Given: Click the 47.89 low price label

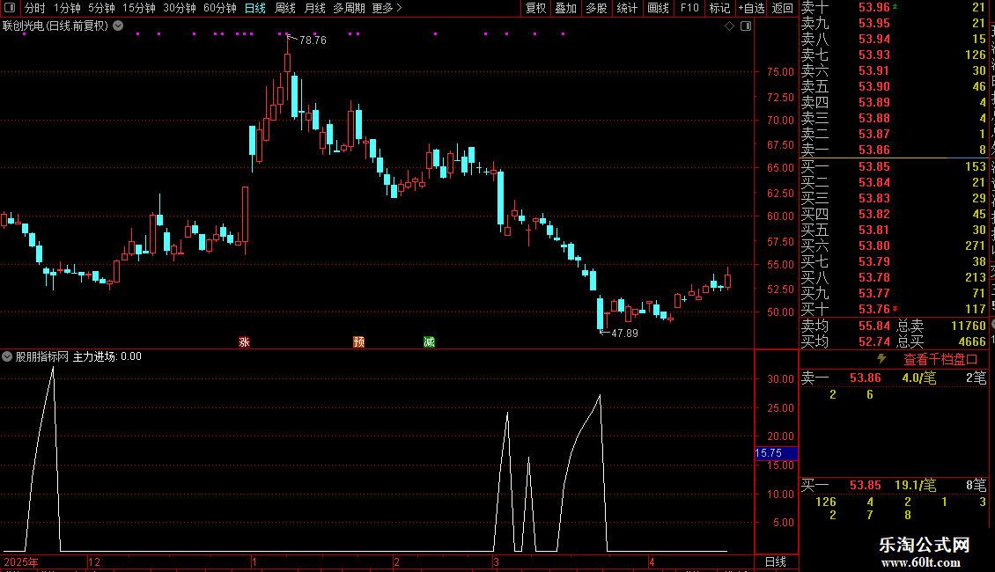Looking at the screenshot, I should (x=624, y=333).
